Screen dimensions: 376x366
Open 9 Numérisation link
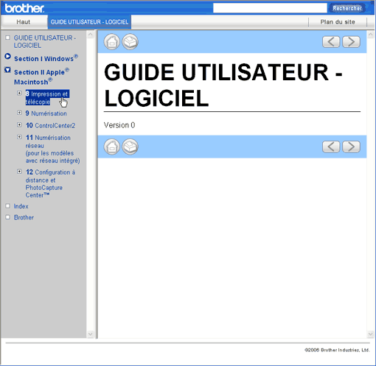click(x=46, y=113)
